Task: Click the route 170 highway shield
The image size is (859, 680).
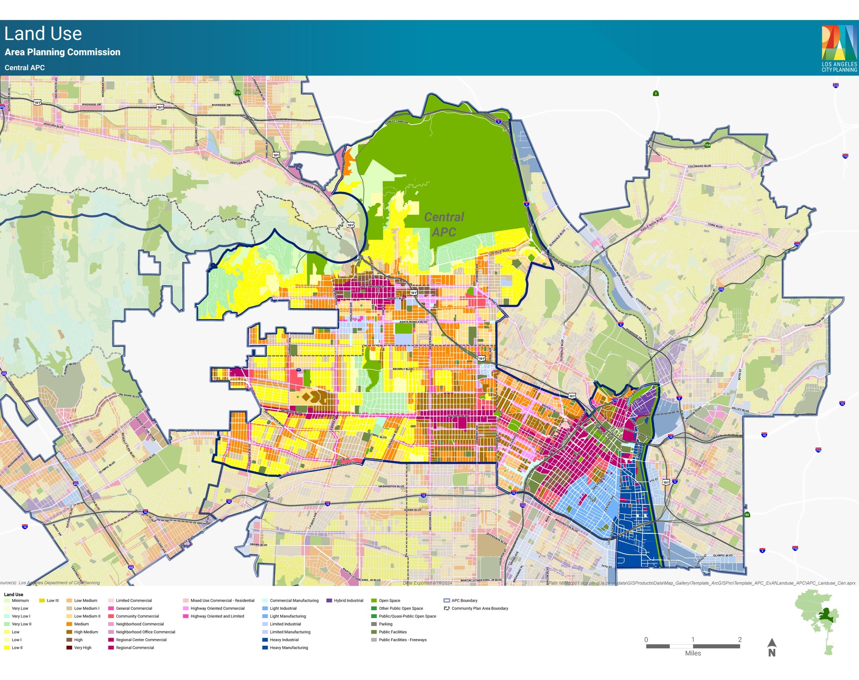Action: (238, 93)
